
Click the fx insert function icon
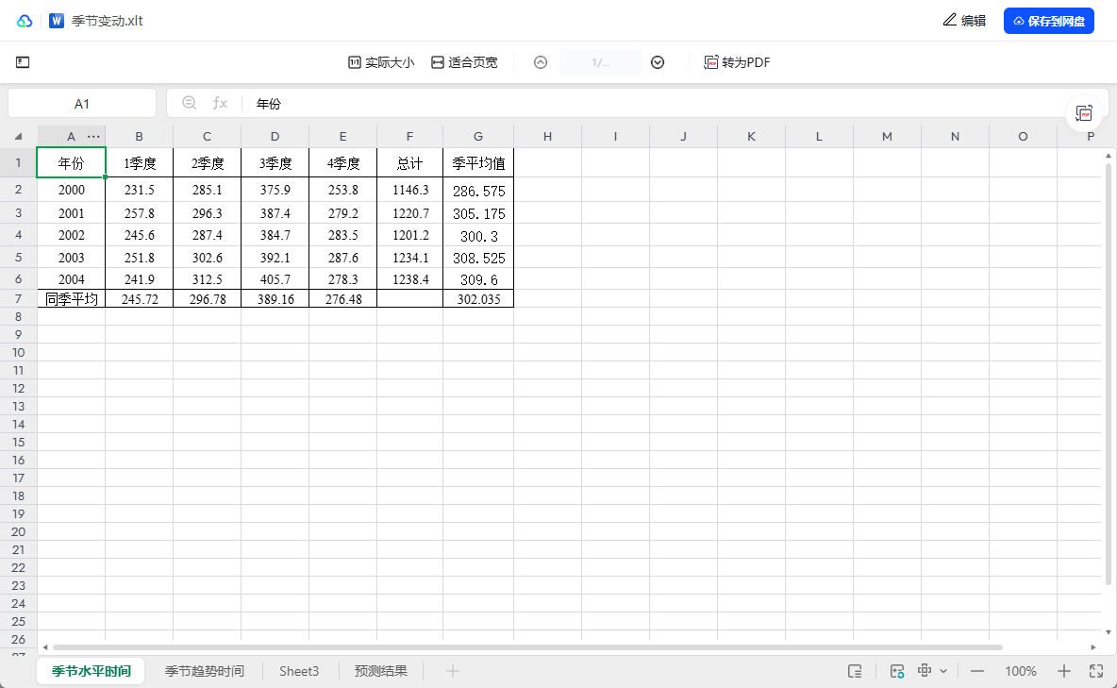coord(220,103)
